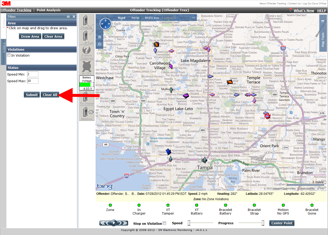Switch map to Bird's eye view
Image resolution: width=328 pixels, height=235 pixels.
coord(152,18)
